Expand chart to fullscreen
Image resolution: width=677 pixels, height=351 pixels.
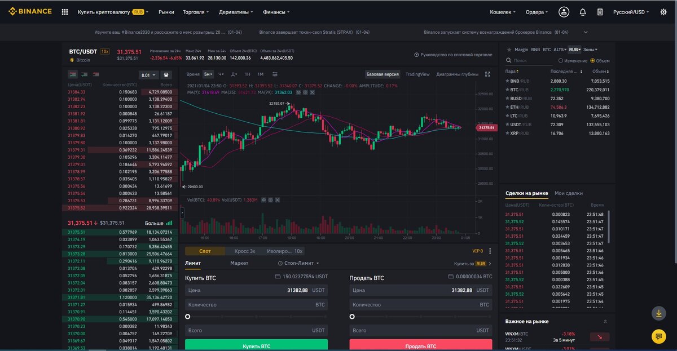tap(488, 74)
